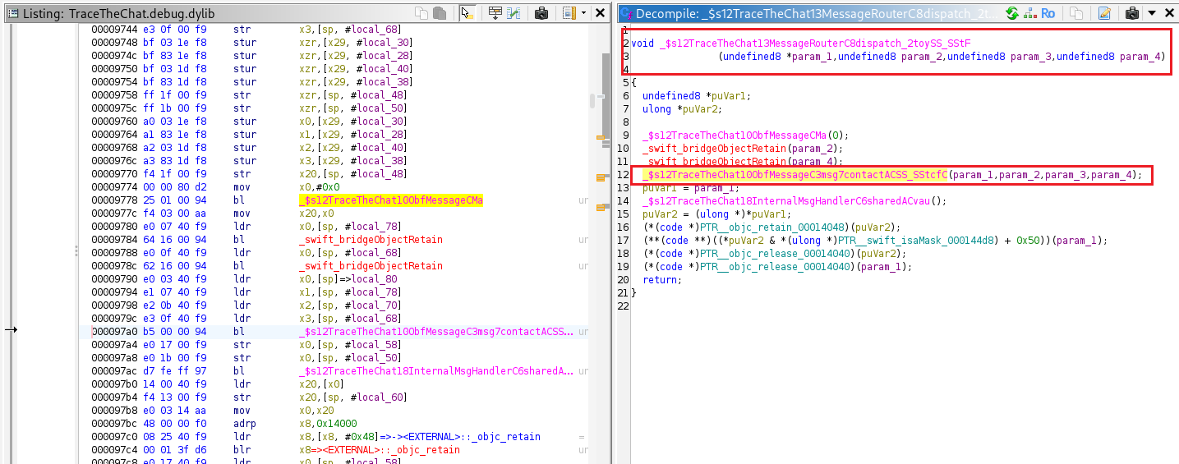Click the Decompiler copy icon

(1077, 13)
